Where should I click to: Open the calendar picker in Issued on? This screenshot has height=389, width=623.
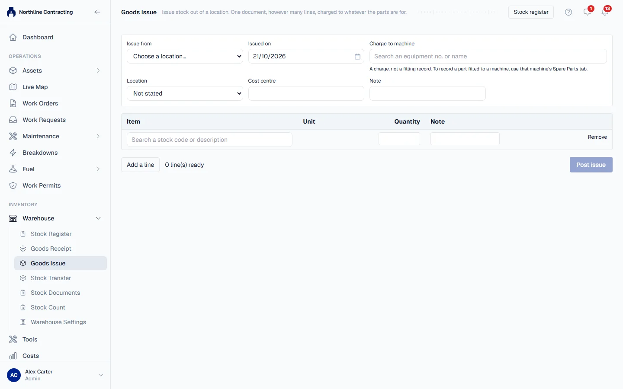pos(357,56)
